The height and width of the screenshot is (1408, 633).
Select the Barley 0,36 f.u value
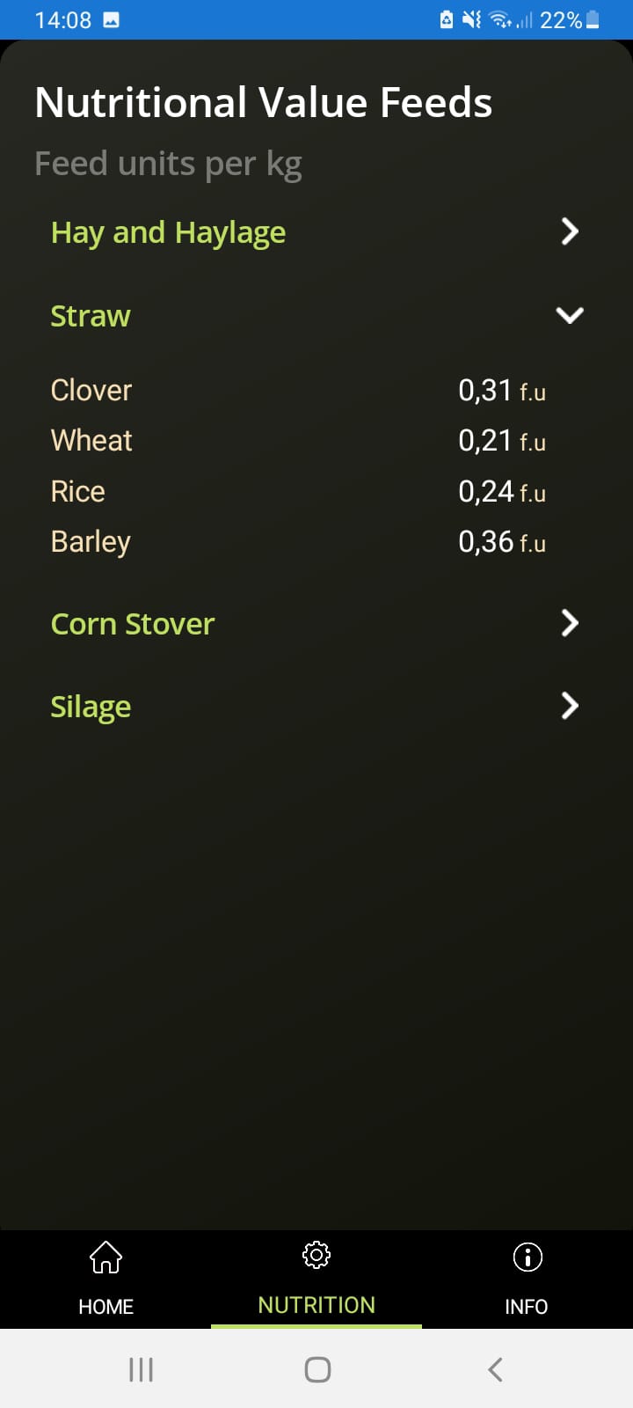point(501,542)
